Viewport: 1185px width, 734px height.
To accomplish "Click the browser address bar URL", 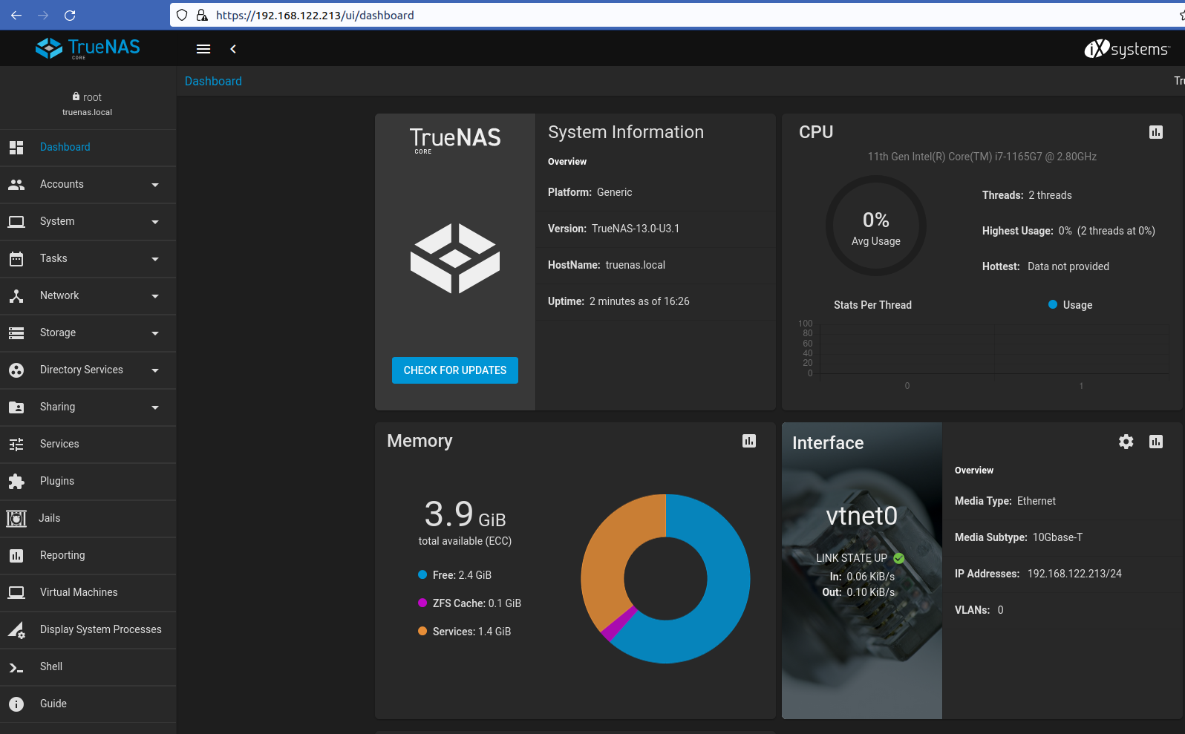I will [x=315, y=15].
